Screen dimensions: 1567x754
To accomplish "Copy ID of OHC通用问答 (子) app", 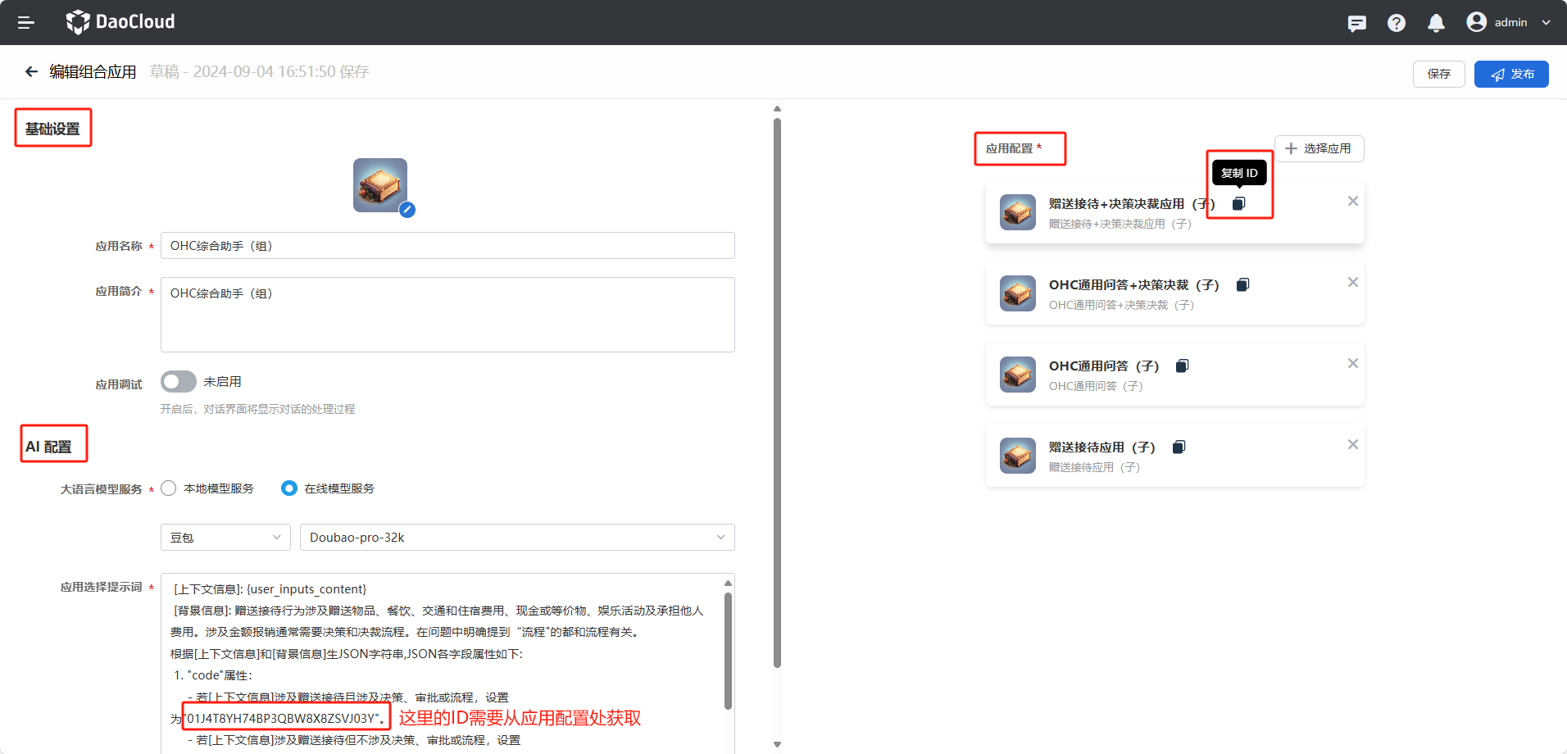I will click(1182, 366).
